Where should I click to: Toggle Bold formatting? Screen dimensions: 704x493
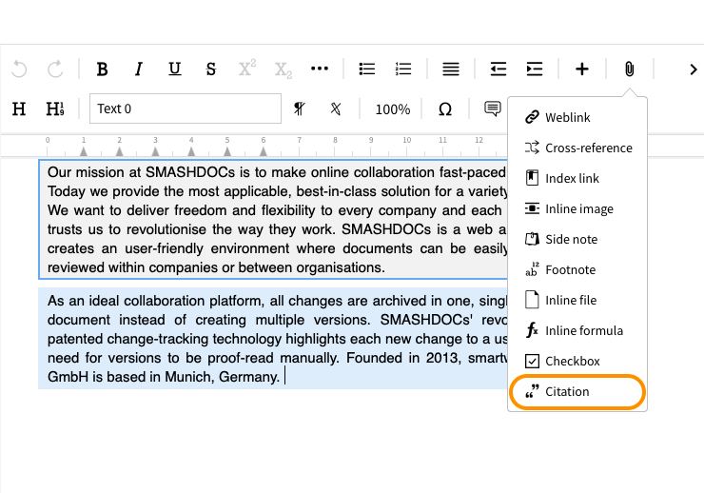pos(102,69)
